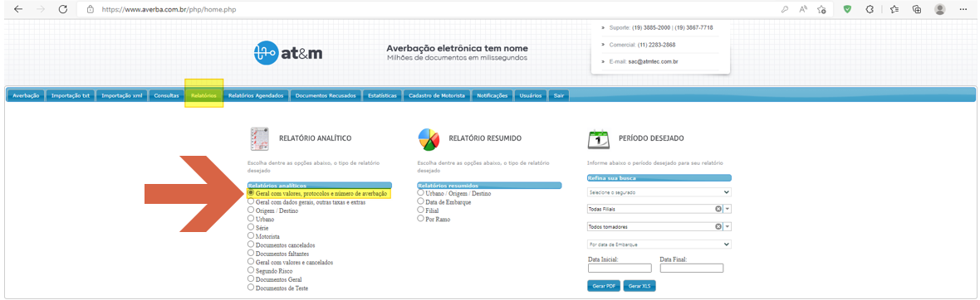Open the Por data de Embarque dropdown
Screen dimensions: 980x300
[659, 244]
